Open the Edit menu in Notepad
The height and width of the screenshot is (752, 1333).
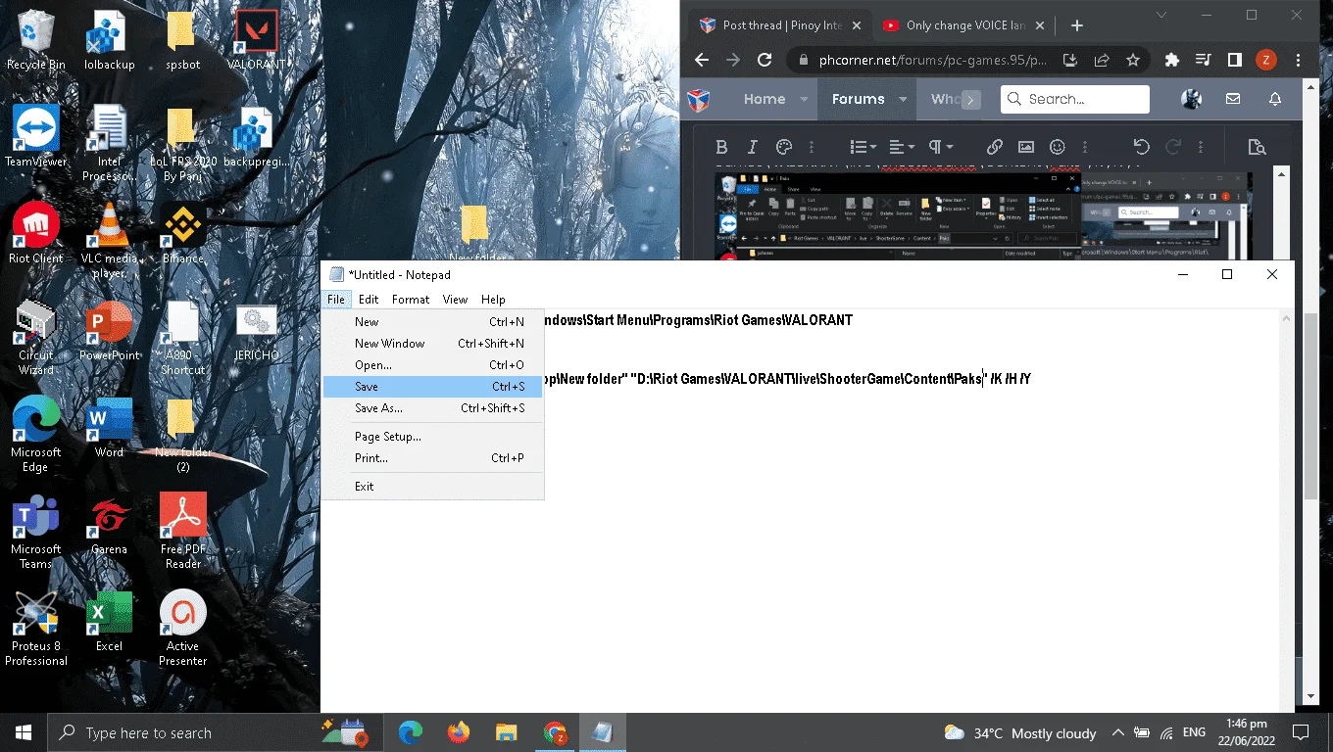click(x=369, y=300)
